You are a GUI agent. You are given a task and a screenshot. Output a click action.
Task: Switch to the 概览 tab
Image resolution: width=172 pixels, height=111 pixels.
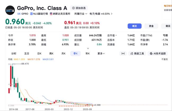(134, 26)
